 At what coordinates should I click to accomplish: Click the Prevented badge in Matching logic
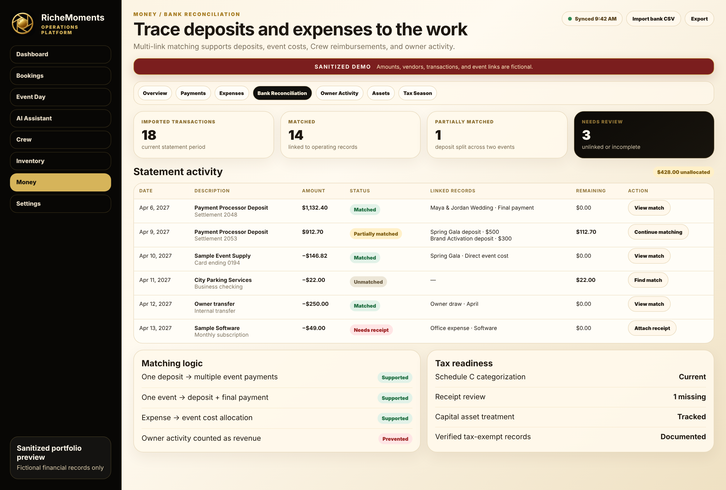395,439
